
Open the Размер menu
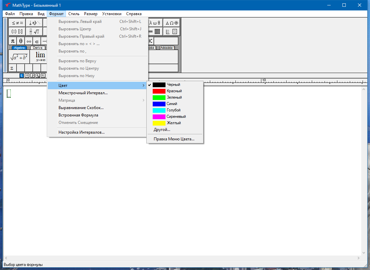pyautogui.click(x=91, y=14)
